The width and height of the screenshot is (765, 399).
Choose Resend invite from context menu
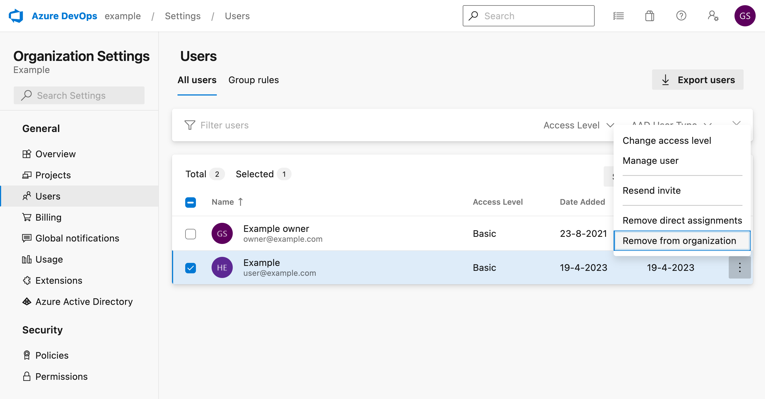[x=681, y=190]
